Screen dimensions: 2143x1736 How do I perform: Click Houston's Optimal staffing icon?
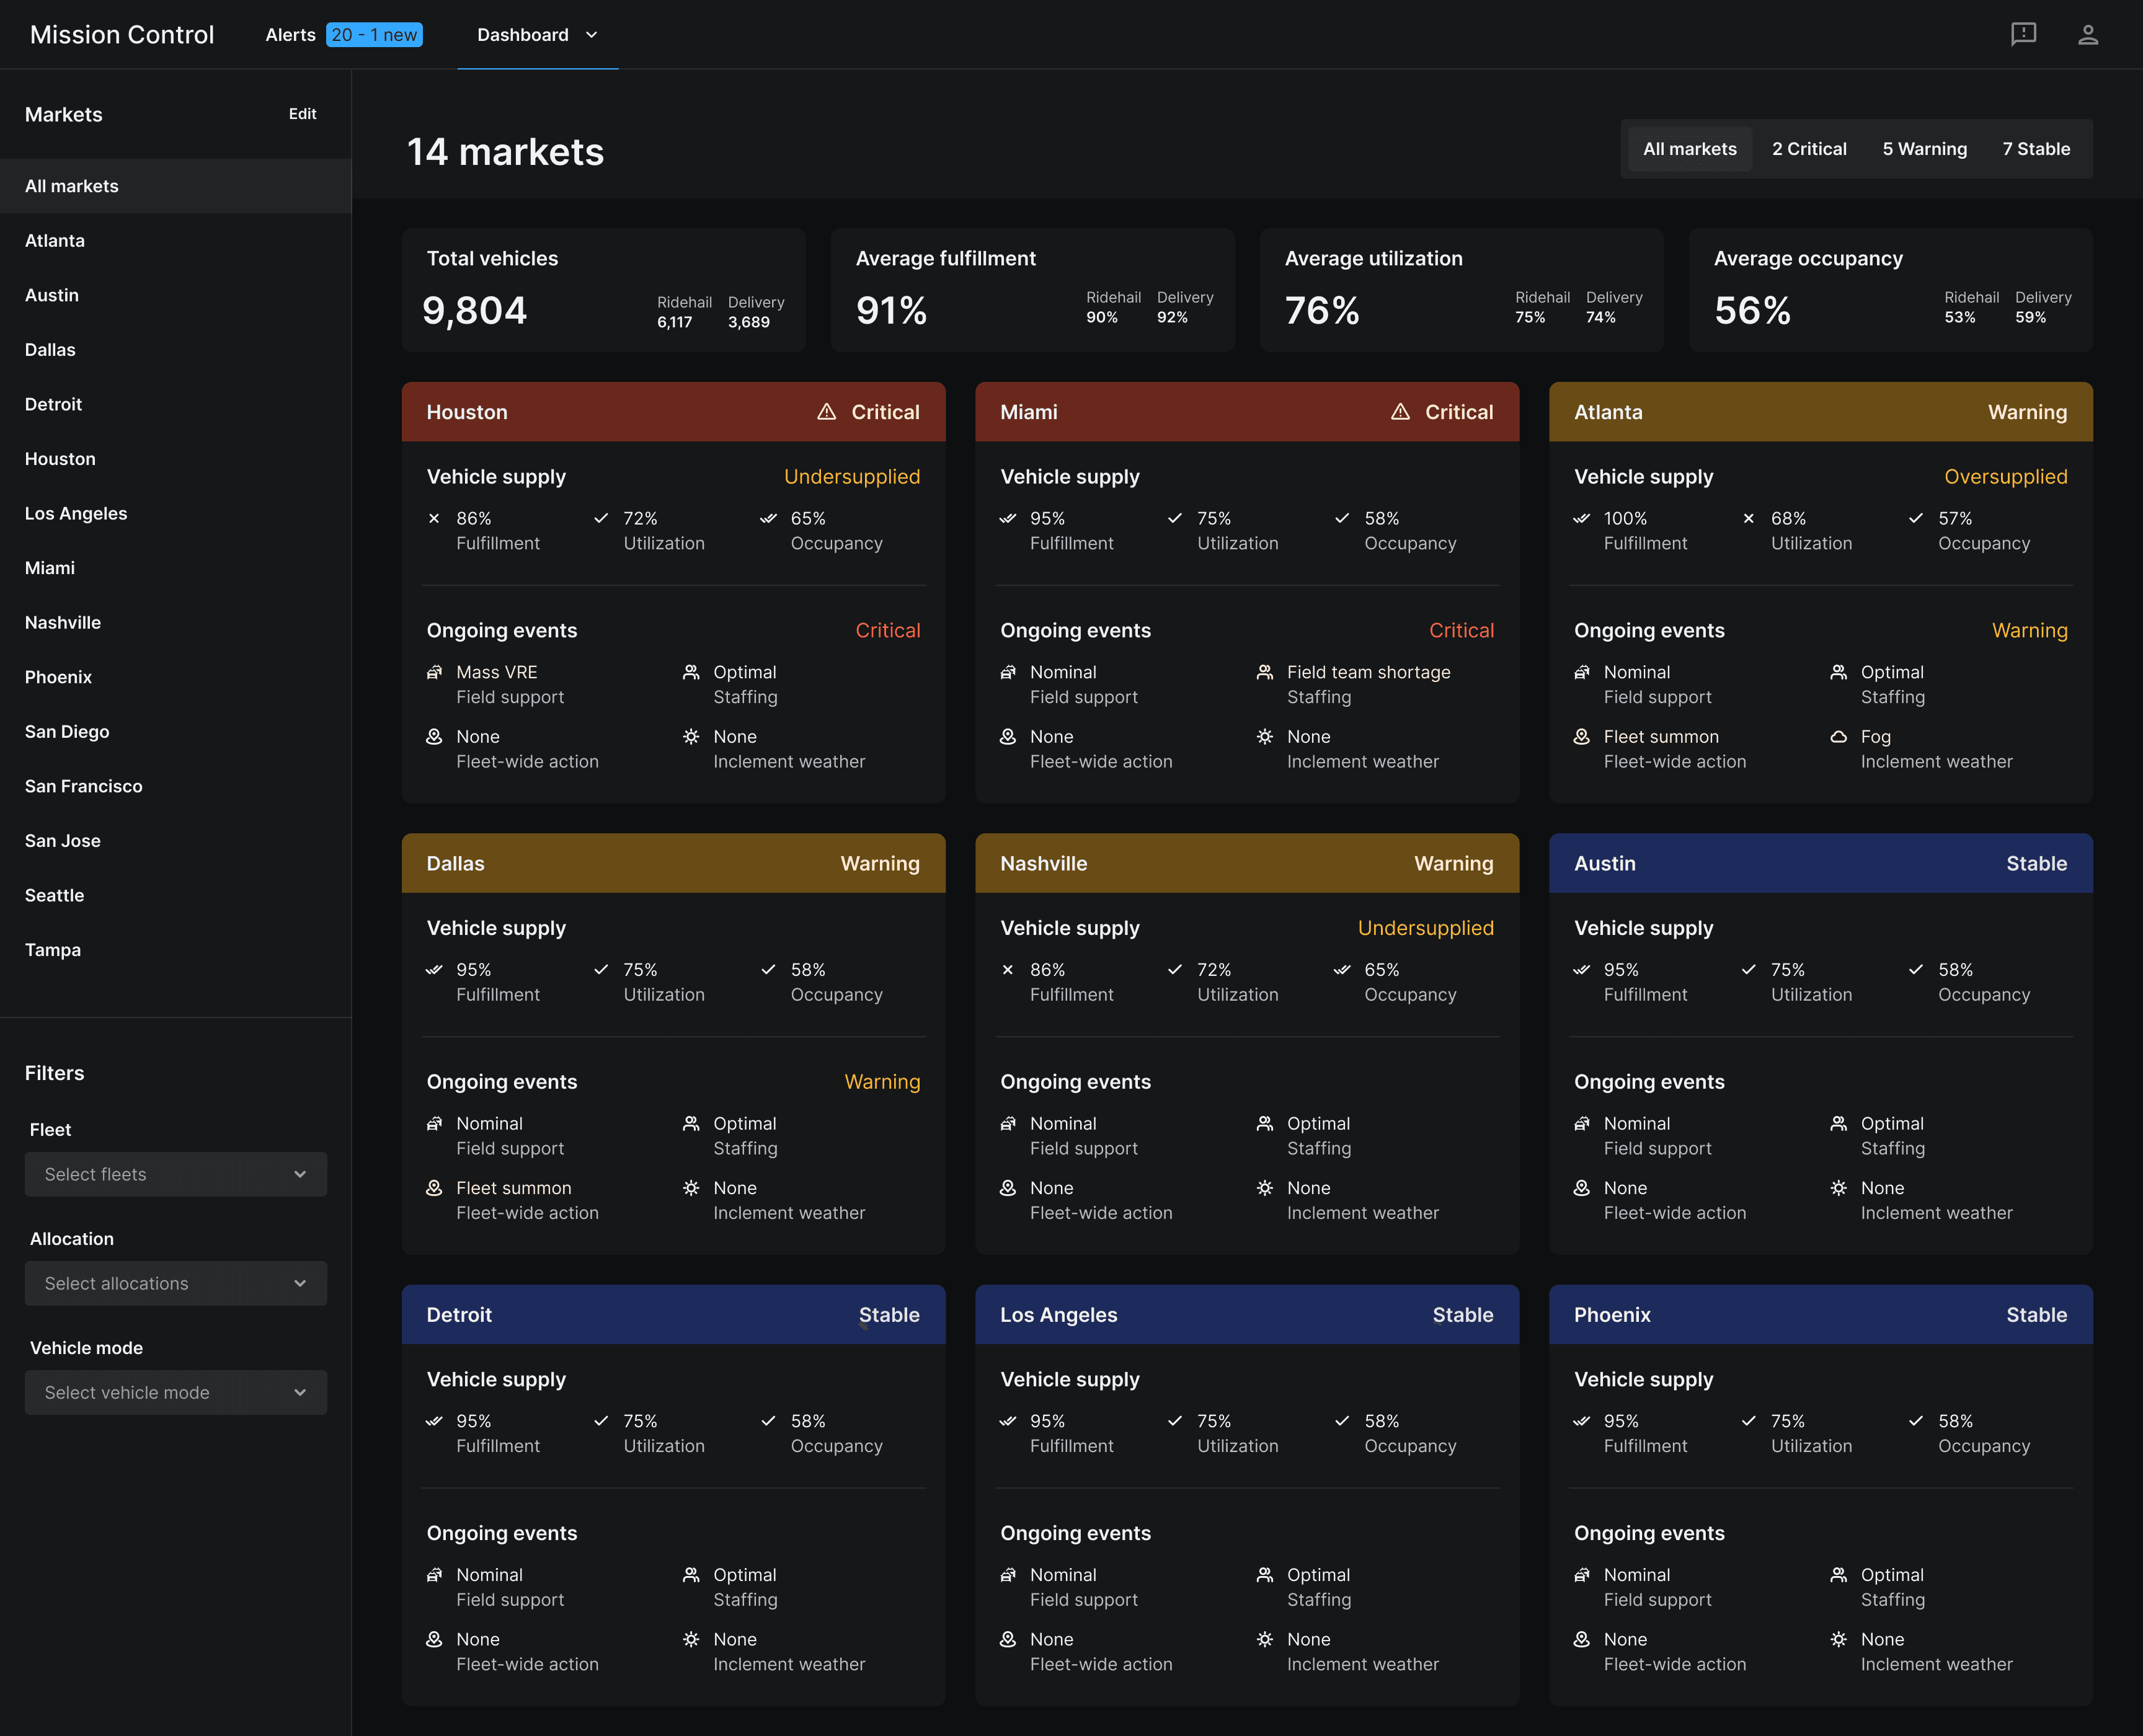(x=691, y=672)
